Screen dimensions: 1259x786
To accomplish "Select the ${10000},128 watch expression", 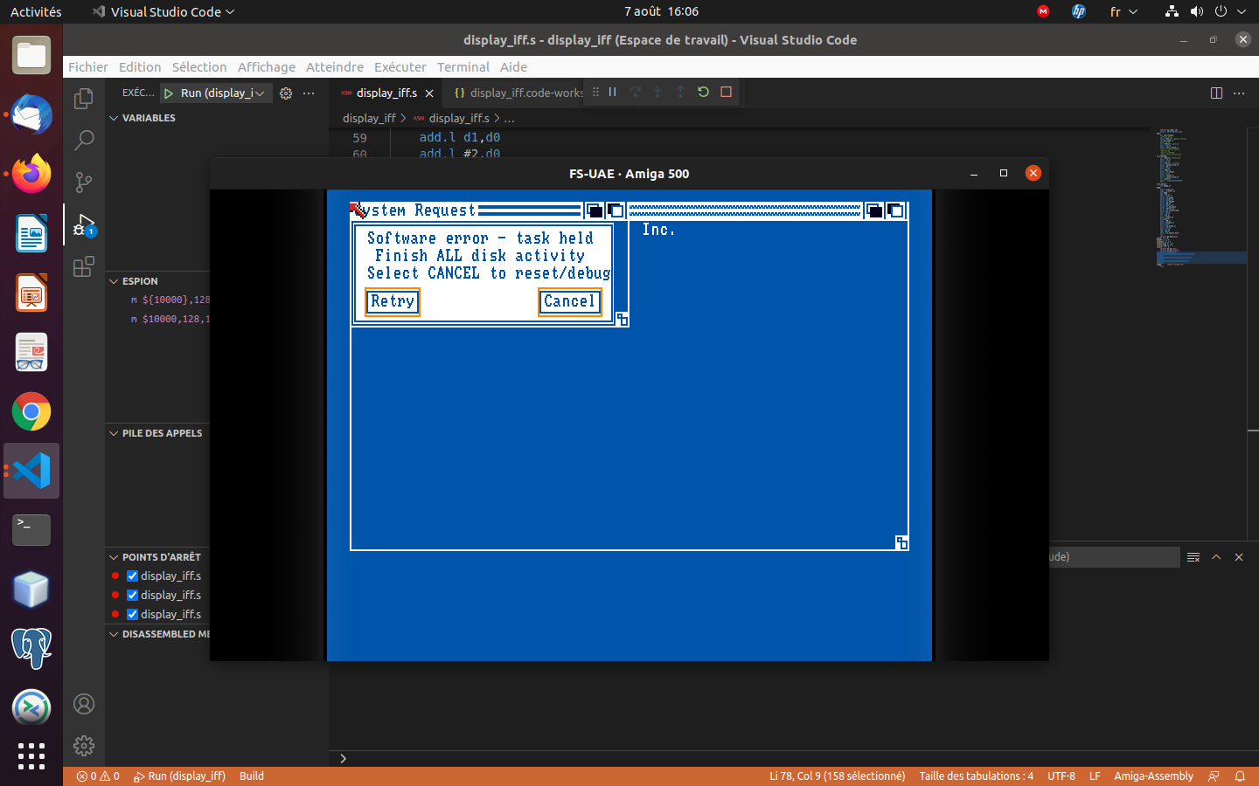I will pos(170,300).
